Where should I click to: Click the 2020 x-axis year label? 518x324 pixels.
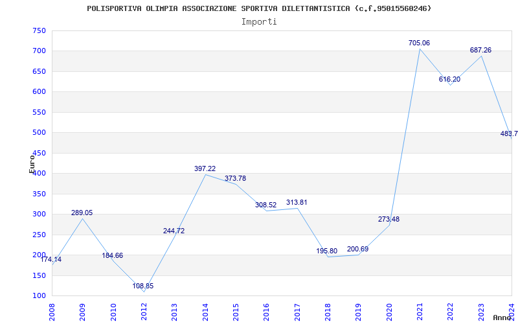(390, 312)
